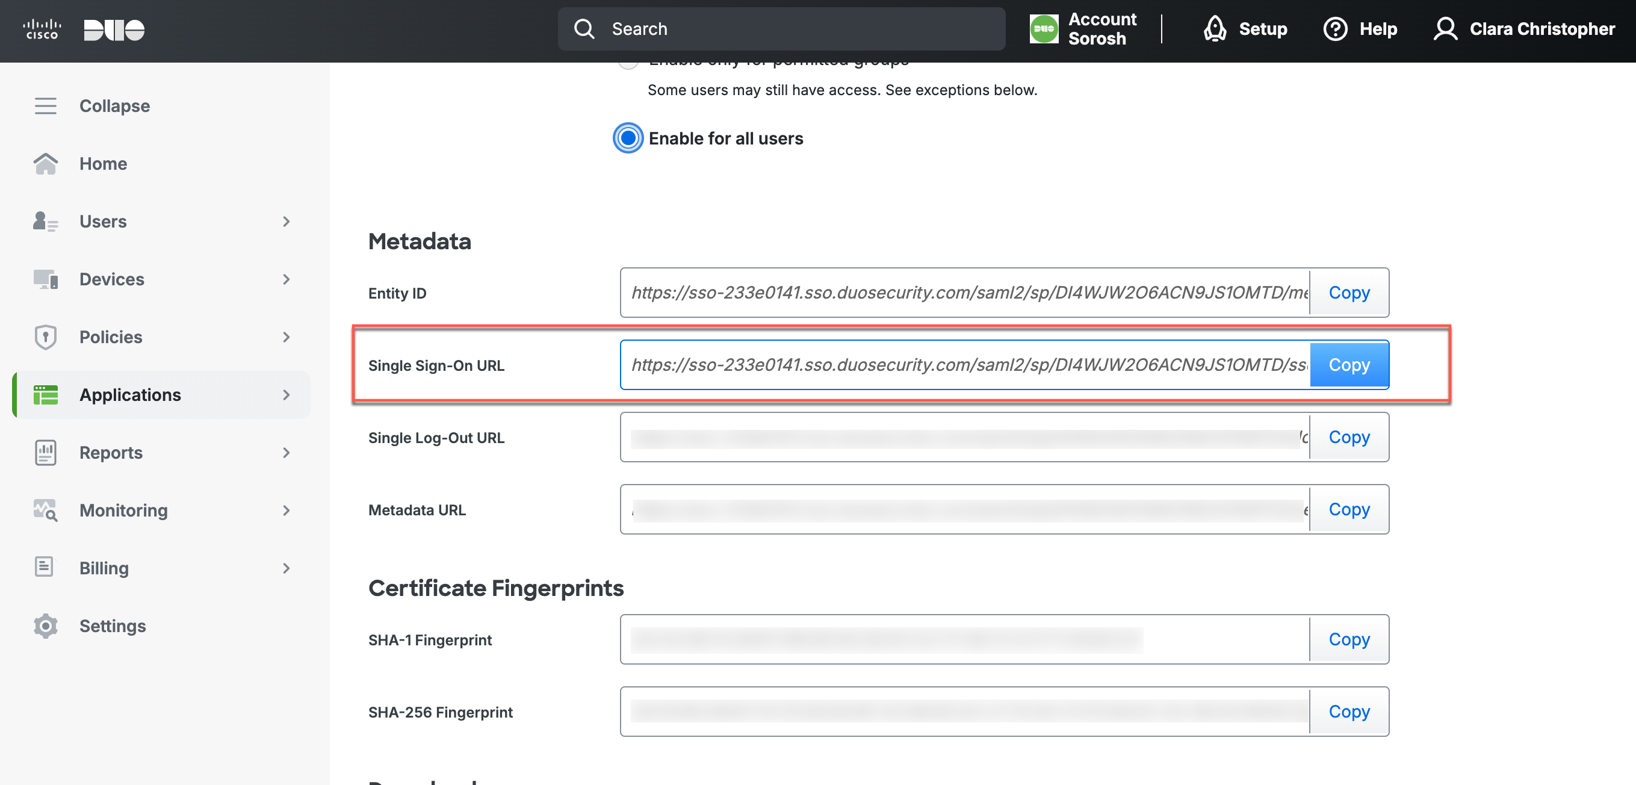Copy the Entity ID value
The width and height of the screenshot is (1636, 785).
[1348, 292]
